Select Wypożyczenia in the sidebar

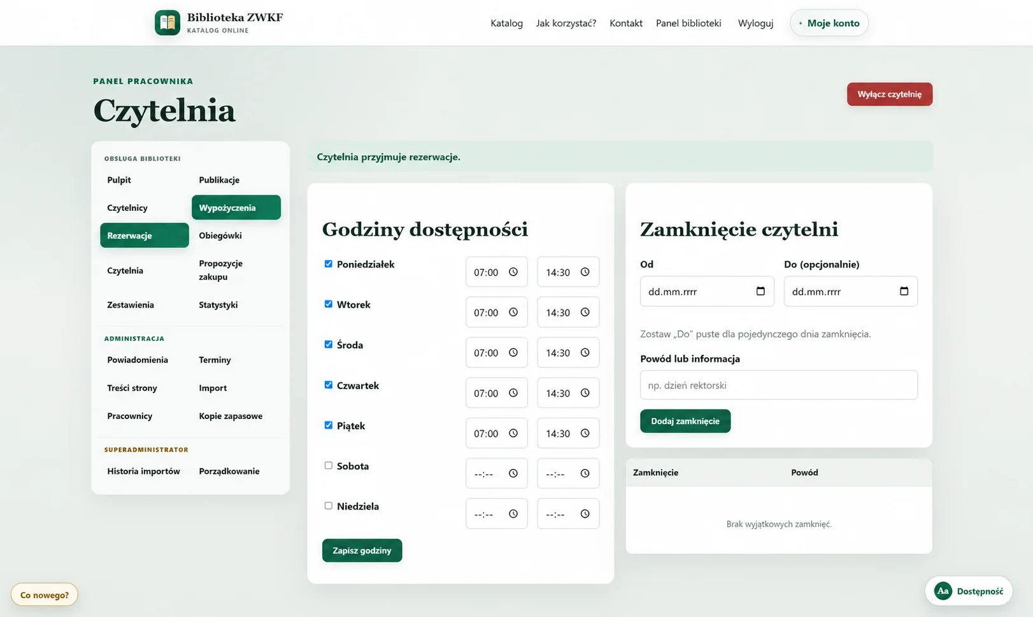click(236, 208)
